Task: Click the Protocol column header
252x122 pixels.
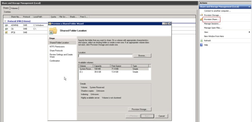Action: (27, 17)
